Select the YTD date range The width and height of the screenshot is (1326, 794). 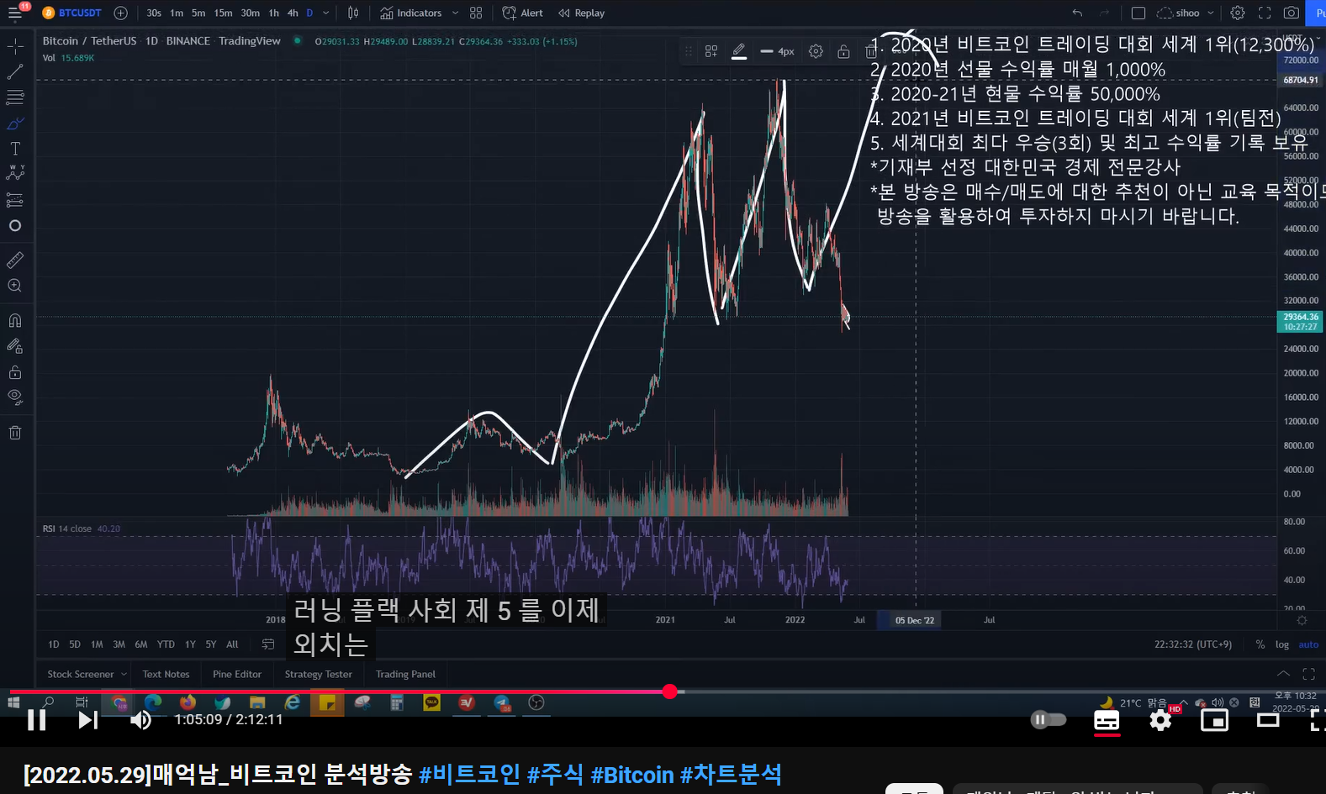tap(166, 644)
